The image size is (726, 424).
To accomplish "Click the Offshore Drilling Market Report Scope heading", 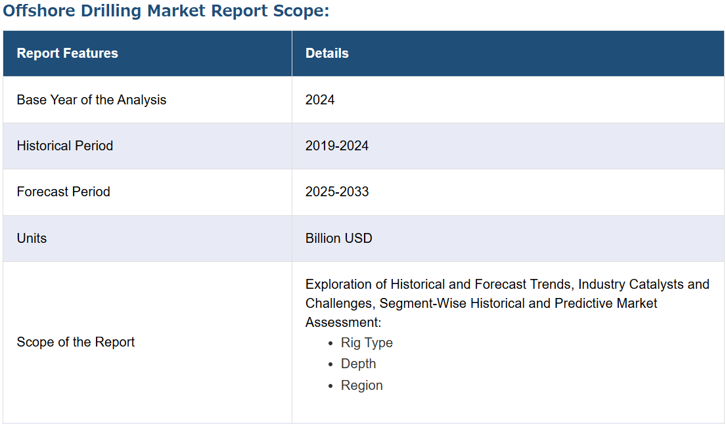I will tap(166, 12).
